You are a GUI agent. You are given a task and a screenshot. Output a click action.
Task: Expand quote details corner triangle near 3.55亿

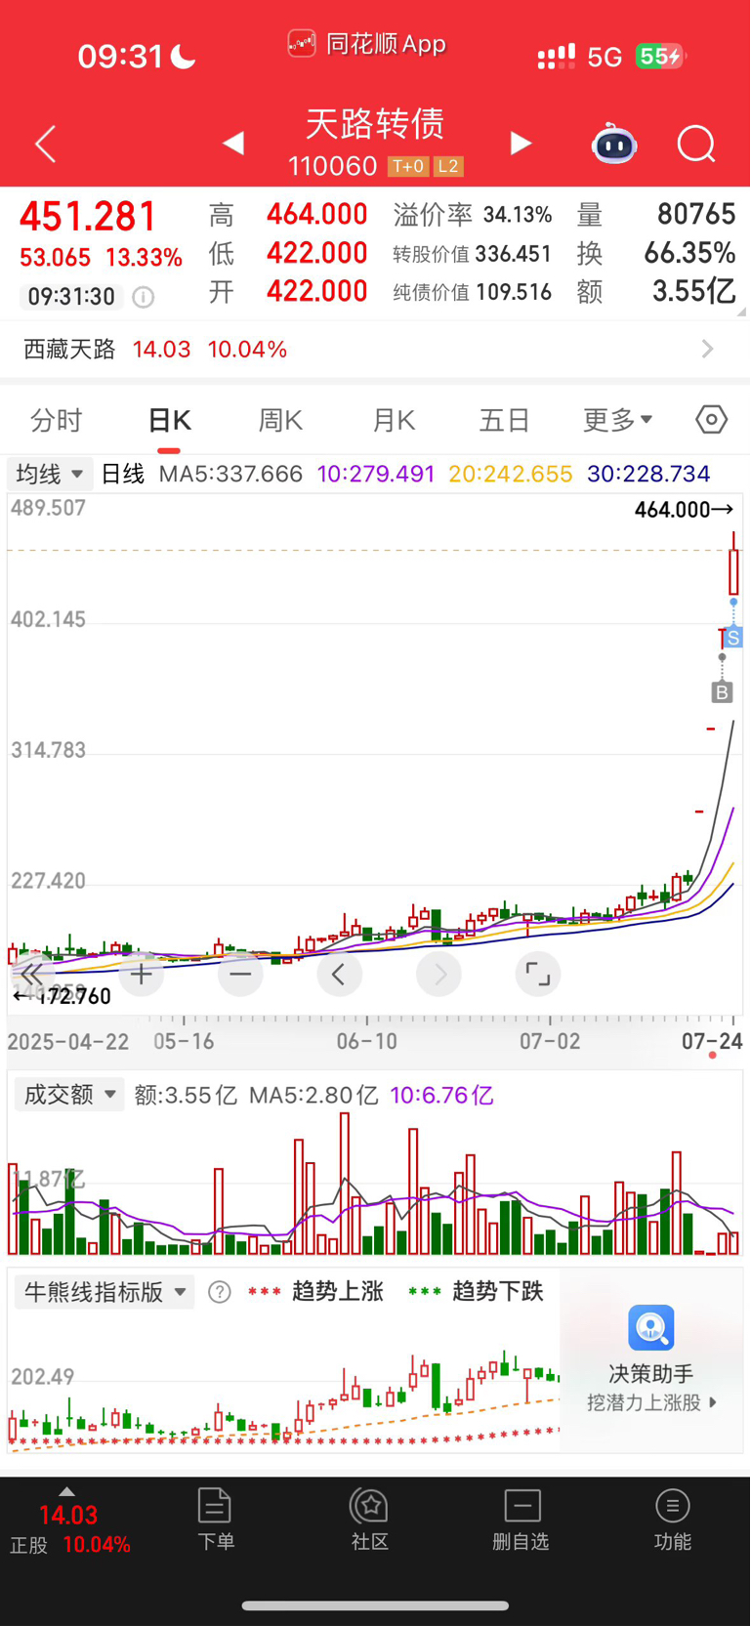click(x=741, y=311)
